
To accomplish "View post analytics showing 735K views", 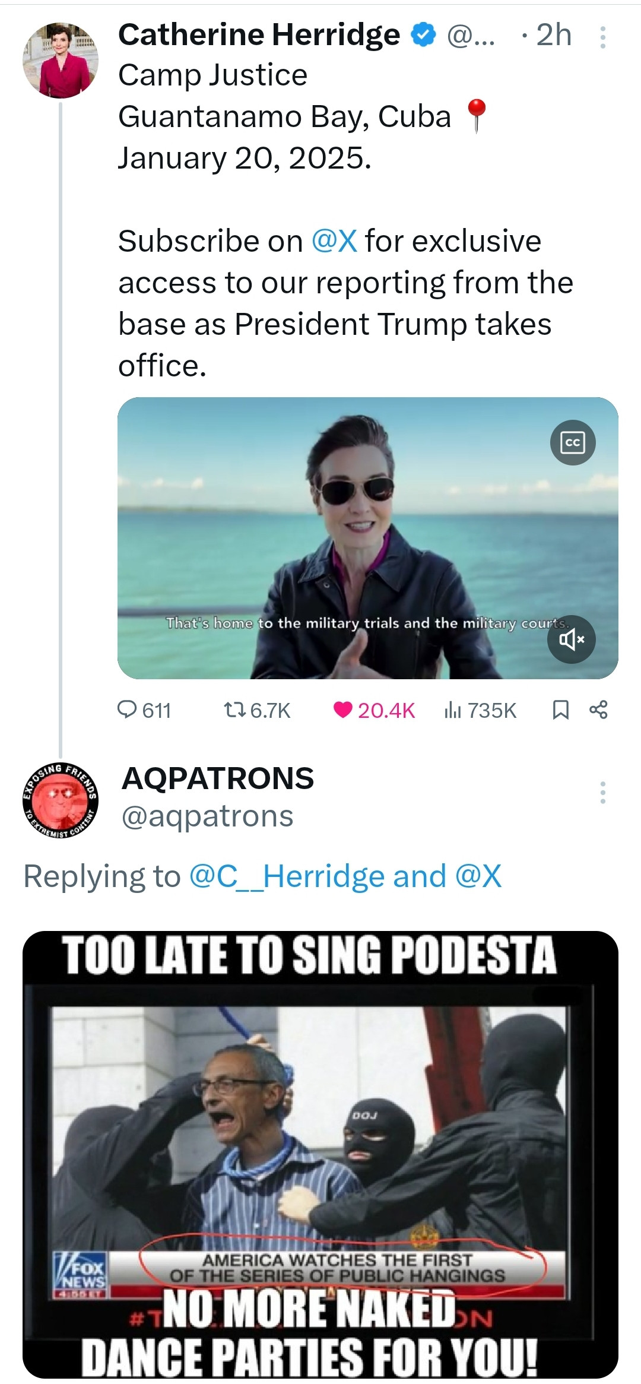I will pos(452,710).
